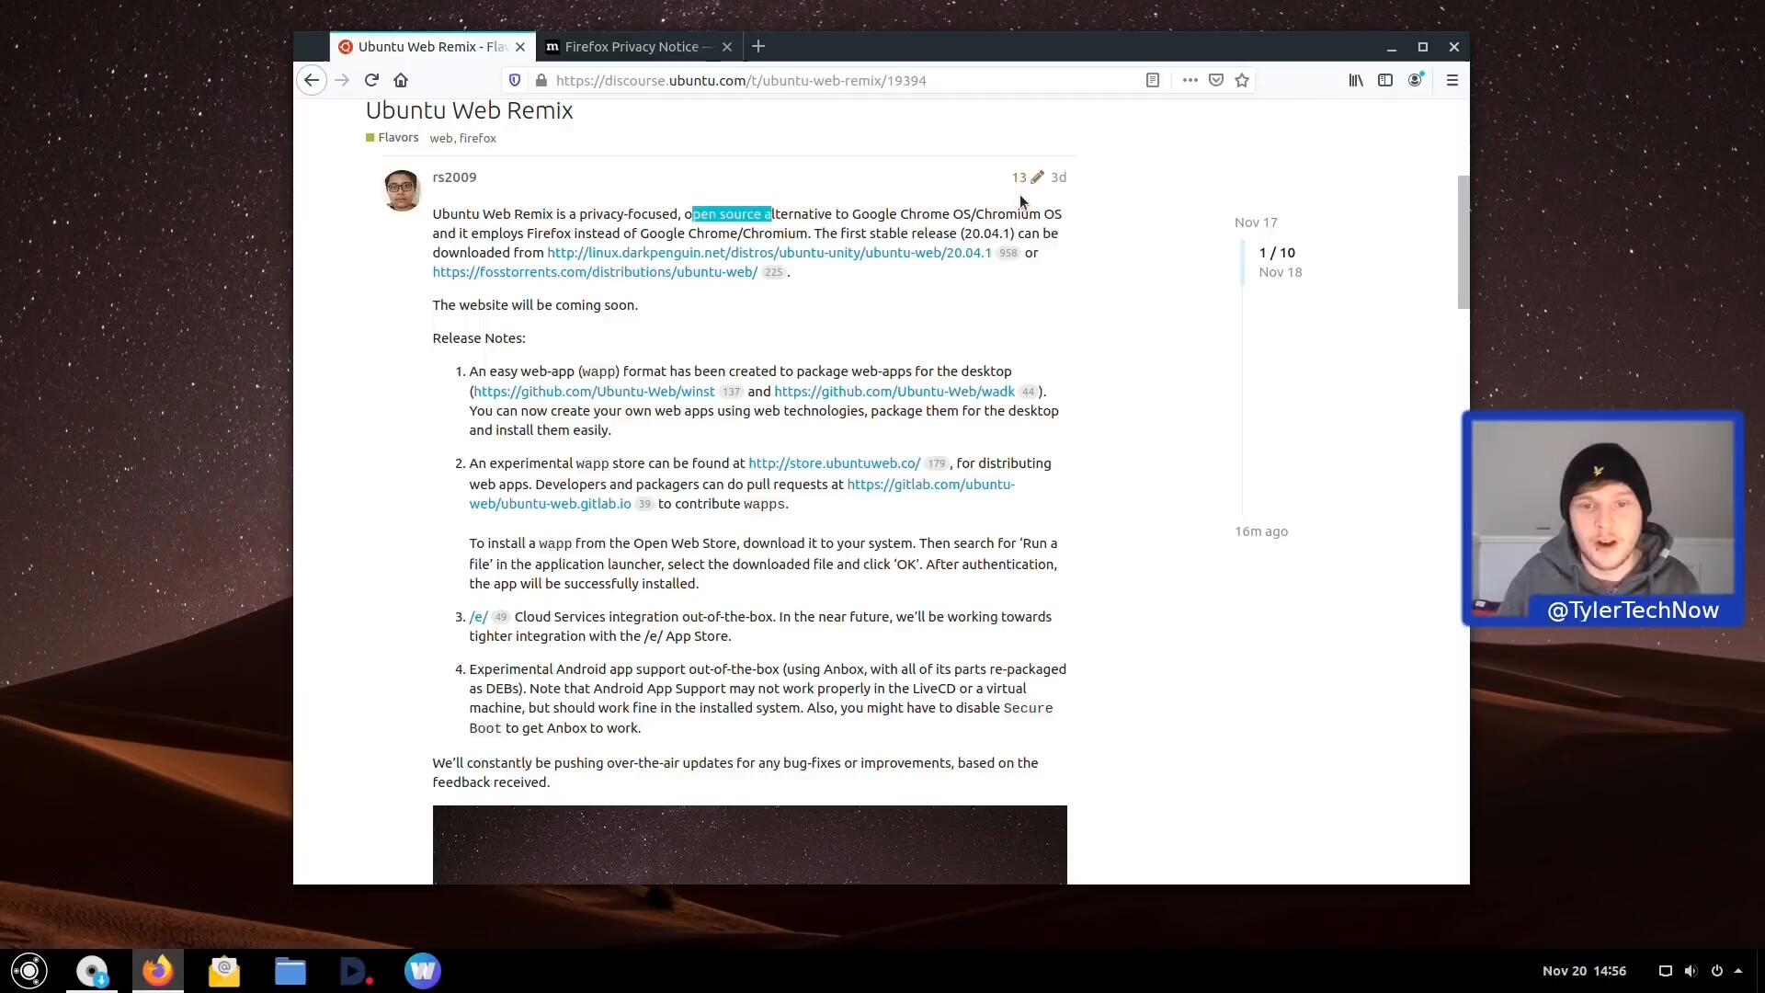Viewport: 1765px width, 993px height.
Task: Show post edit history pencil
Action: click(x=1037, y=177)
